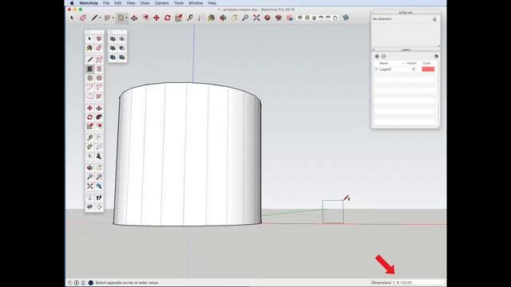
Task: Select the Make Component icon in the palette
Action: tap(99, 39)
